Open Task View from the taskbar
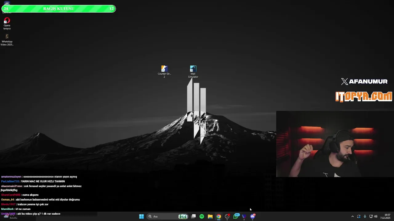Viewport: 394px width, 221px height. point(193,216)
